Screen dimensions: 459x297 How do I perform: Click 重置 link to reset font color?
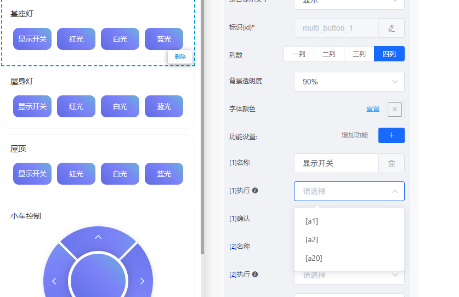(x=373, y=109)
